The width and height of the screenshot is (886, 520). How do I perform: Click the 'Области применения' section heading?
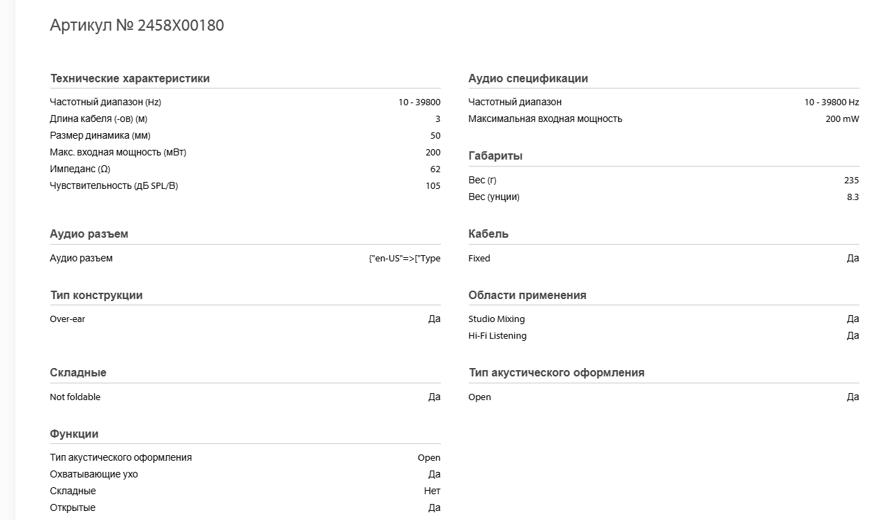point(527,296)
